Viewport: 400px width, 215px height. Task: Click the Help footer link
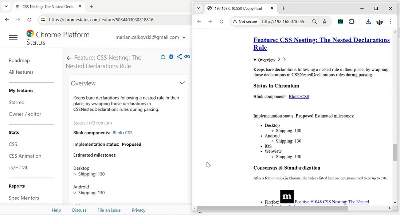56,210
